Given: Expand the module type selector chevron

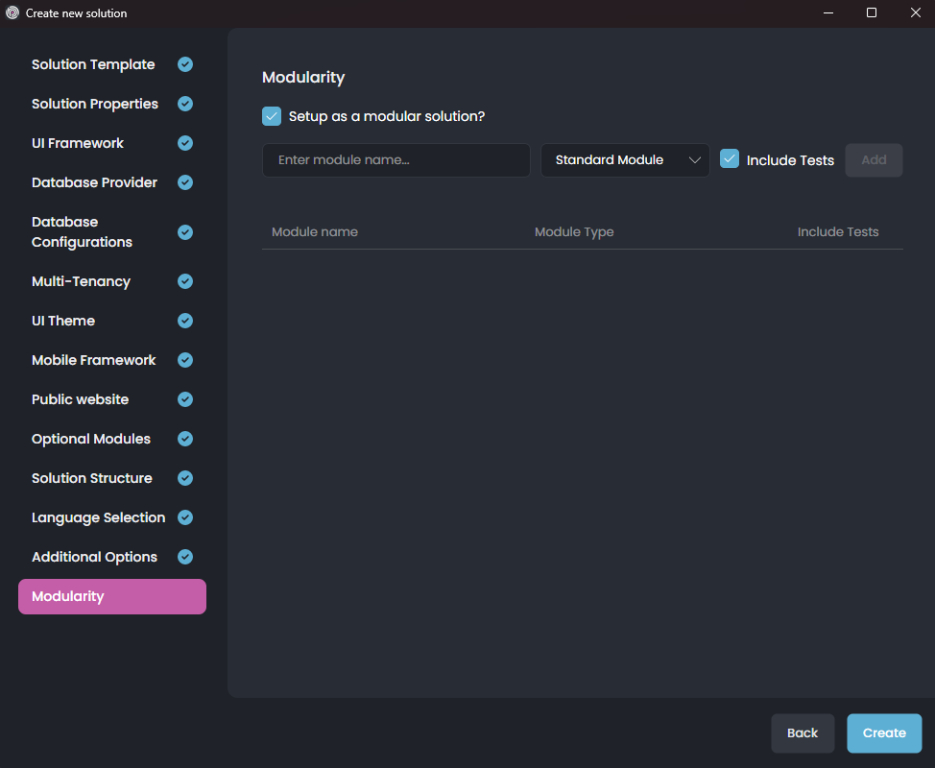Looking at the screenshot, I should 696,159.
